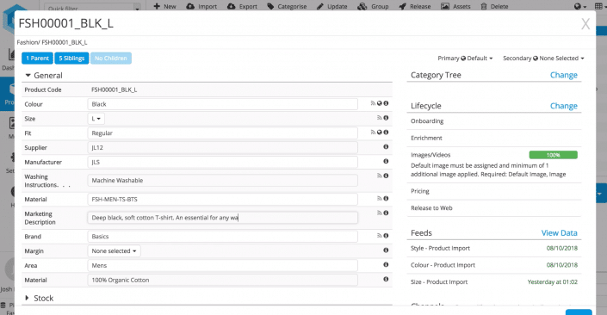607x315 pixels.
Task: Open the Categorise tool
Action: pyautogui.click(x=287, y=6)
